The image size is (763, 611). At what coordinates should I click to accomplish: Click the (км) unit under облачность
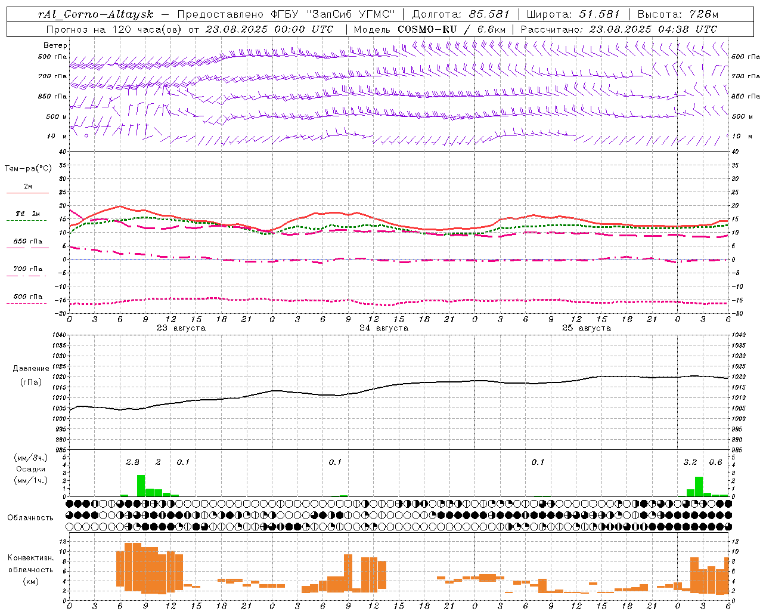(30, 581)
